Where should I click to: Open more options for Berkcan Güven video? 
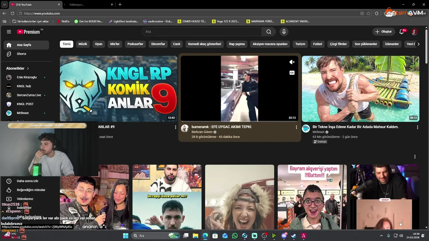pos(296,127)
